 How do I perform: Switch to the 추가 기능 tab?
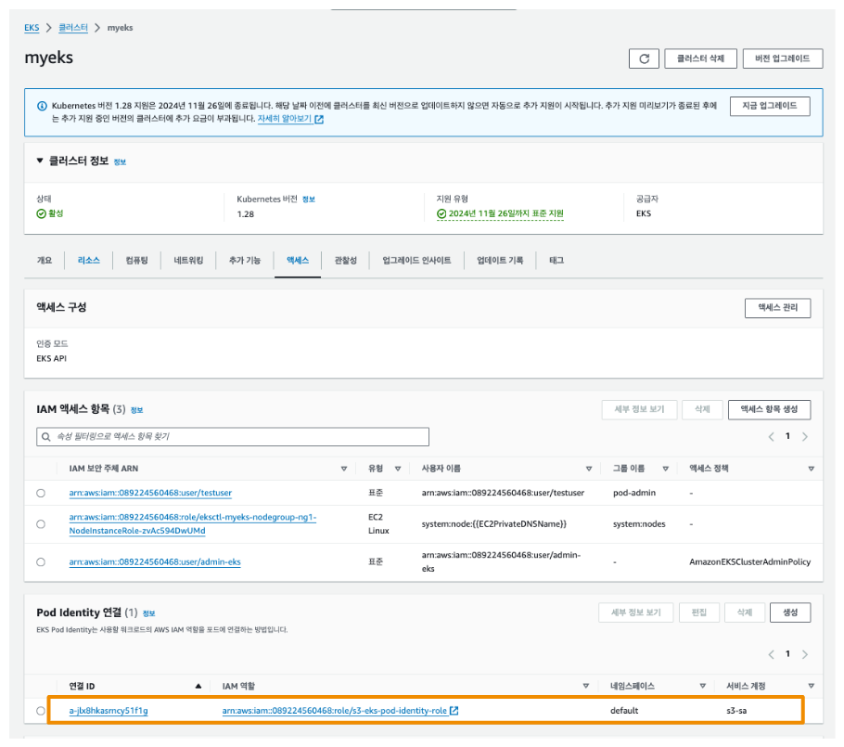[x=244, y=260]
